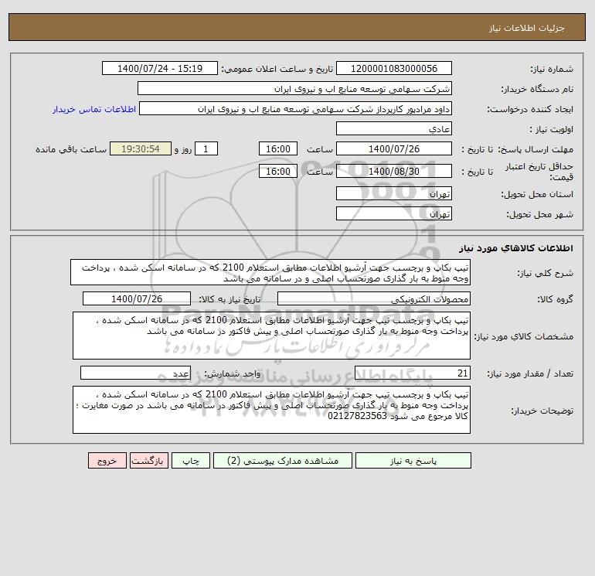Click the priority field عادی

pyautogui.click(x=394, y=128)
